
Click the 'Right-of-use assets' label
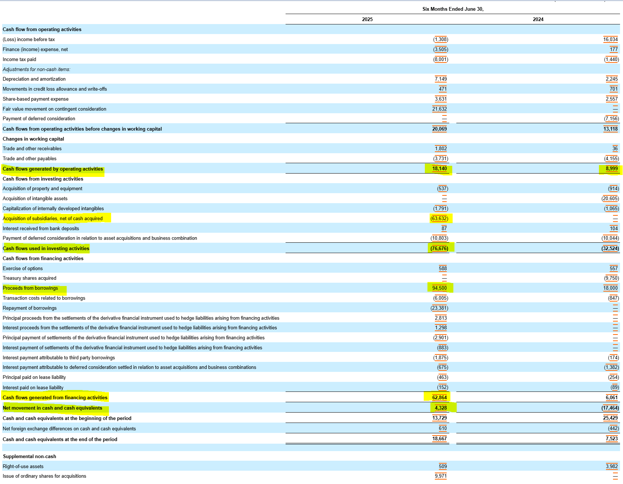coord(23,467)
